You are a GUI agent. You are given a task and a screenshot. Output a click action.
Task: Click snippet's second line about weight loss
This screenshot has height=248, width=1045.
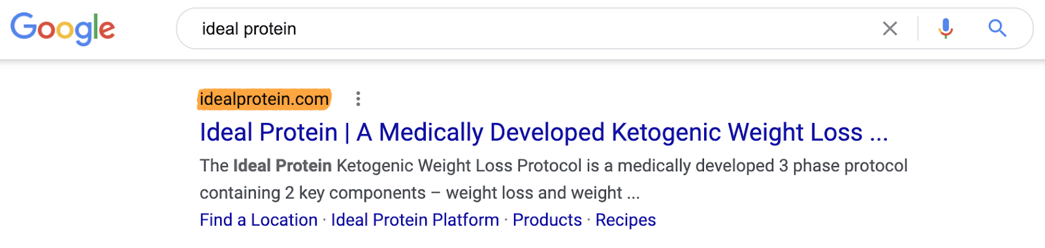pyautogui.click(x=419, y=193)
